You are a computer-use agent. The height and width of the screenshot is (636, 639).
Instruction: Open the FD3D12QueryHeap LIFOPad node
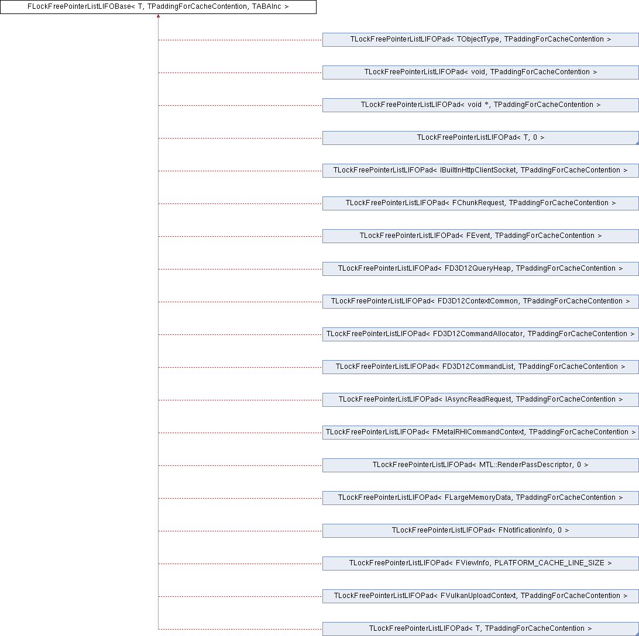click(480, 268)
